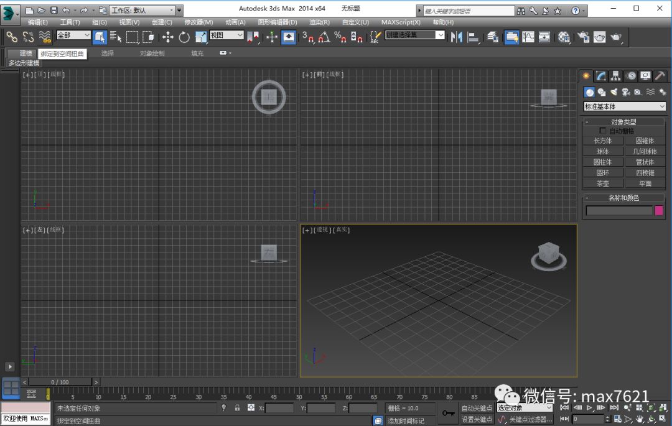Open the 选定对象 key filter dropdown
The image size is (672, 426).
point(525,407)
